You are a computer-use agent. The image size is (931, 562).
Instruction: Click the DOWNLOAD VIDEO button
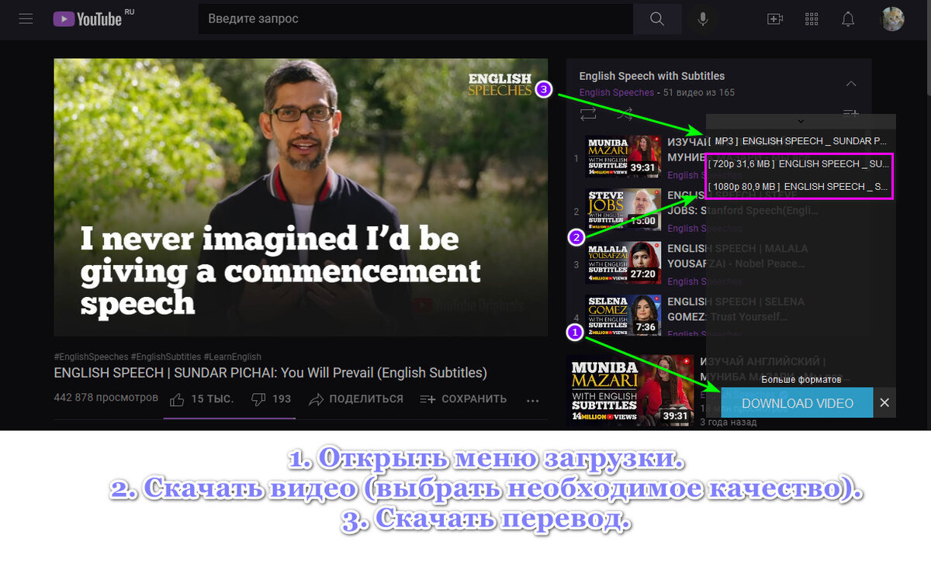[x=797, y=403]
